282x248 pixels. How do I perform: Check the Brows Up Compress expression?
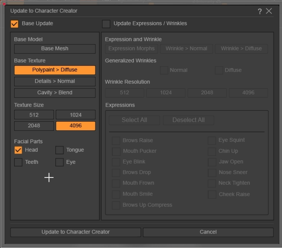116,205
